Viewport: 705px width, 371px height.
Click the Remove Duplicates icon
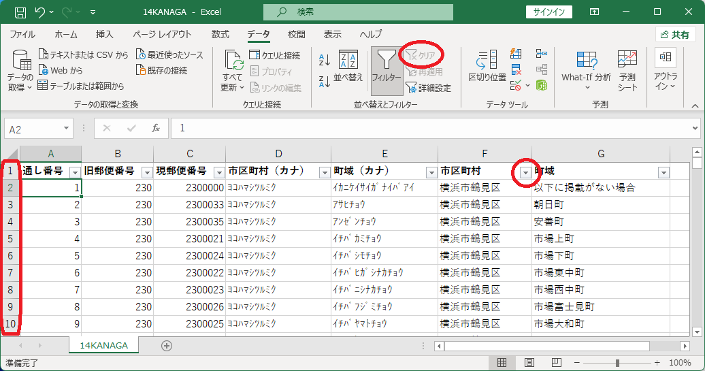[x=516, y=69]
